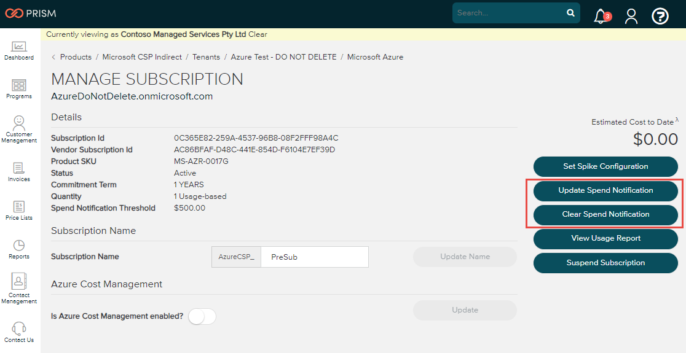Click the Estimated Cost to Date label

click(x=632, y=122)
